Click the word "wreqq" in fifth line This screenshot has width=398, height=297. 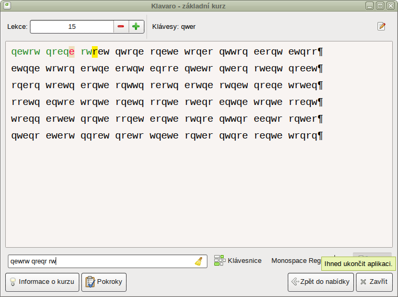pos(26,119)
